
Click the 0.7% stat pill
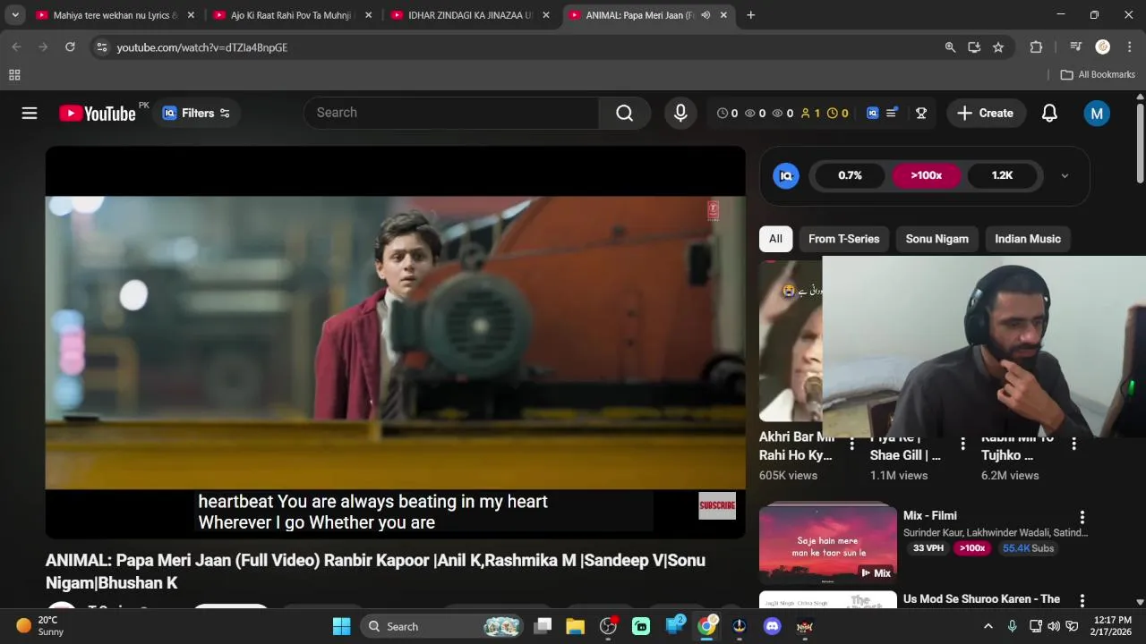click(x=850, y=175)
